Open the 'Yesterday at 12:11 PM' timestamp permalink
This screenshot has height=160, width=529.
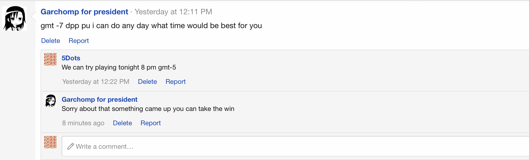click(173, 12)
